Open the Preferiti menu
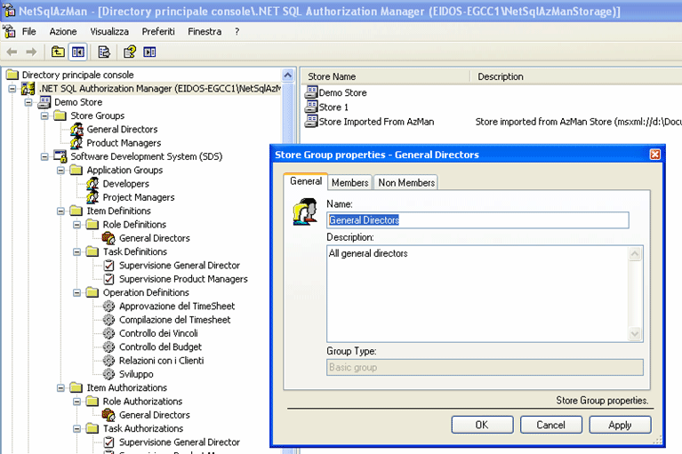The width and height of the screenshot is (682, 454). (158, 32)
